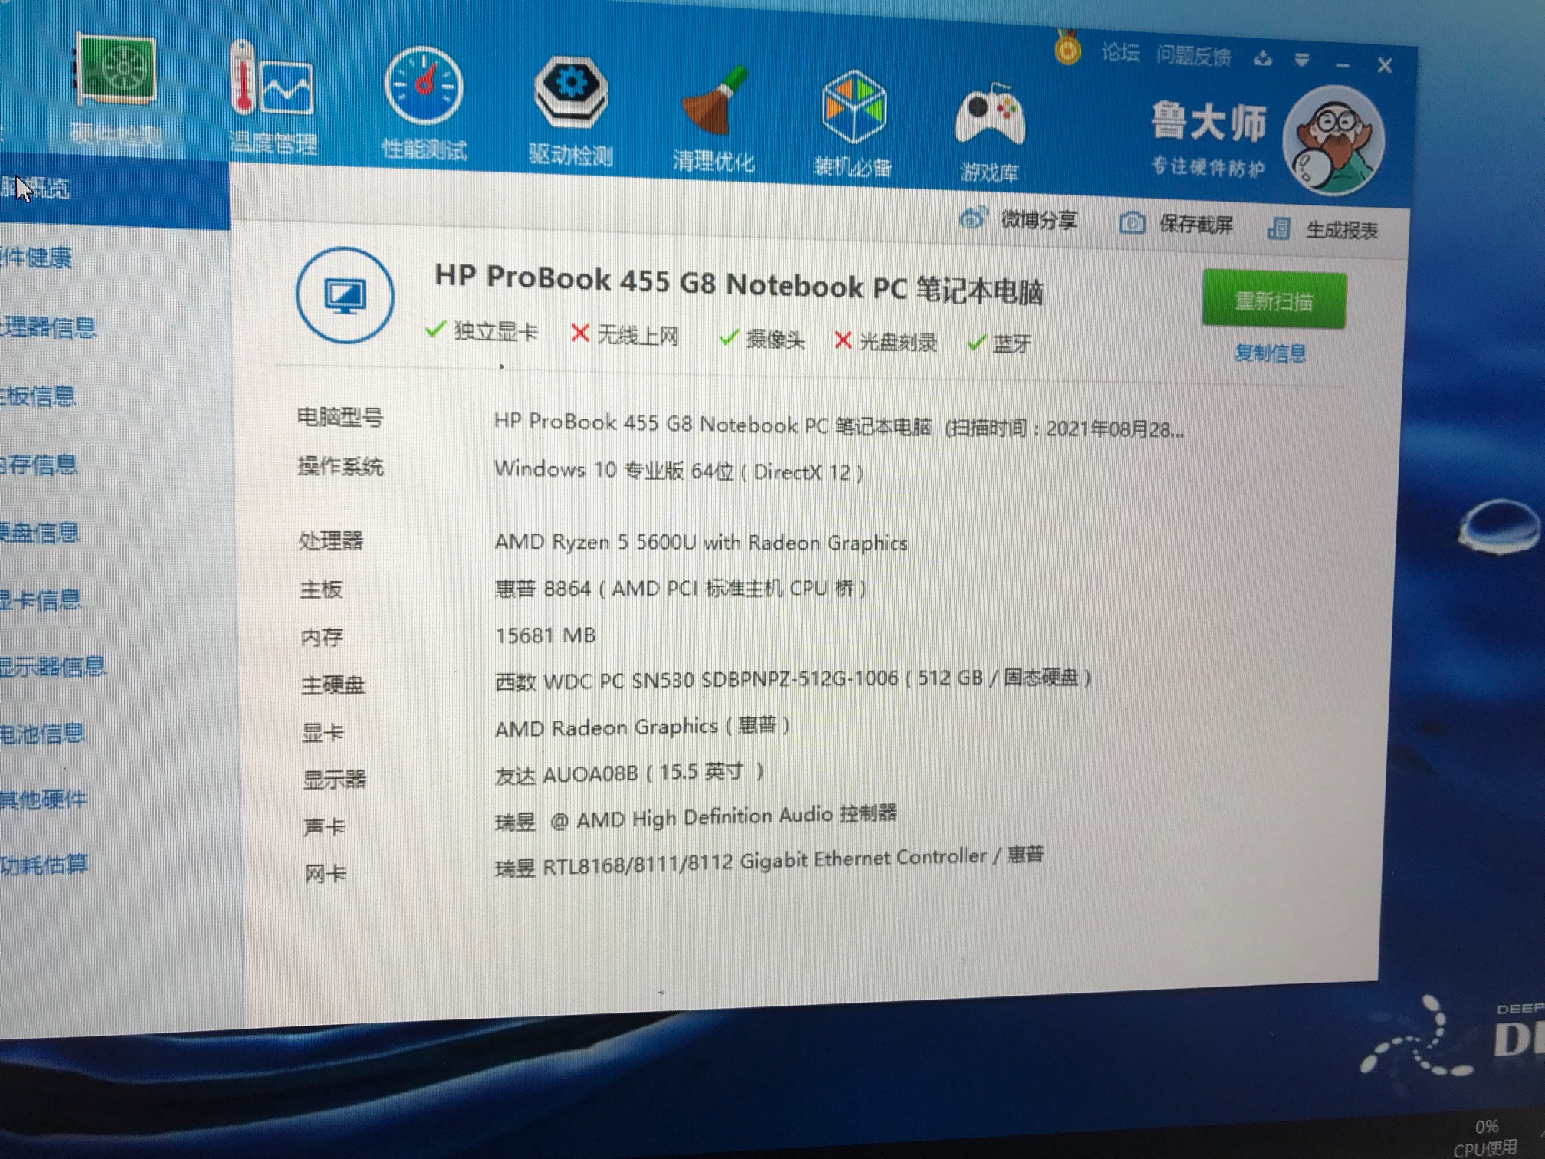The width and height of the screenshot is (1545, 1159).
Task: Click the AMD High Definition Audio value
Action: point(696,817)
